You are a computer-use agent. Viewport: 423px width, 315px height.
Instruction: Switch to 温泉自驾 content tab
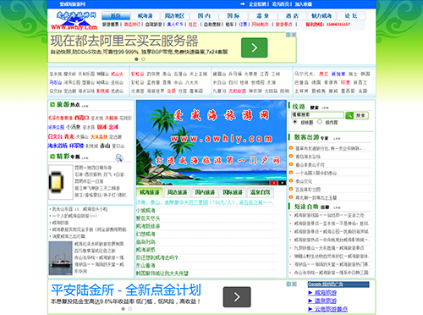point(260,192)
